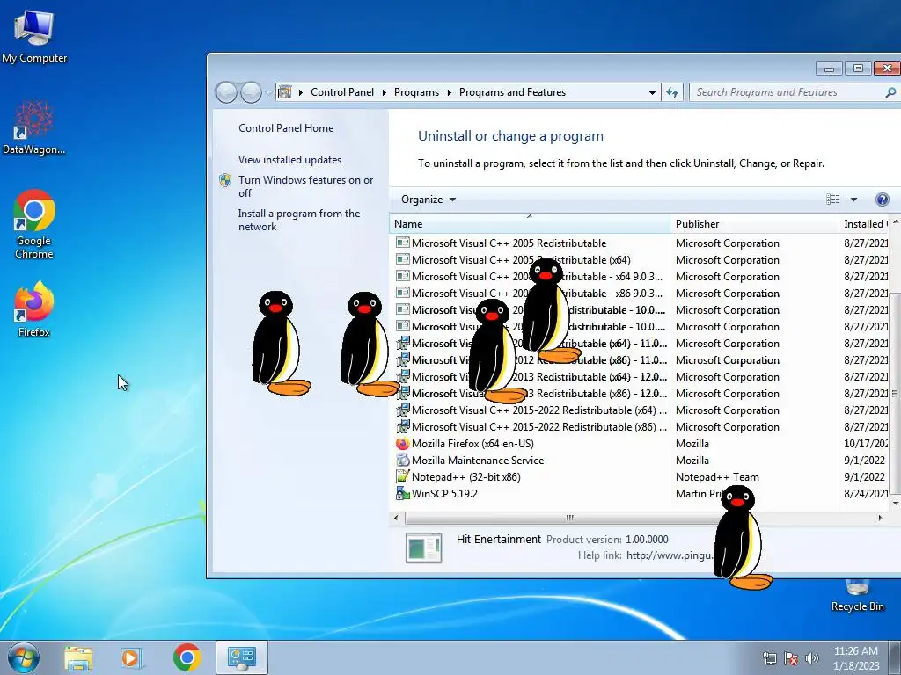Click in Search Programs and Features box

[x=788, y=92]
